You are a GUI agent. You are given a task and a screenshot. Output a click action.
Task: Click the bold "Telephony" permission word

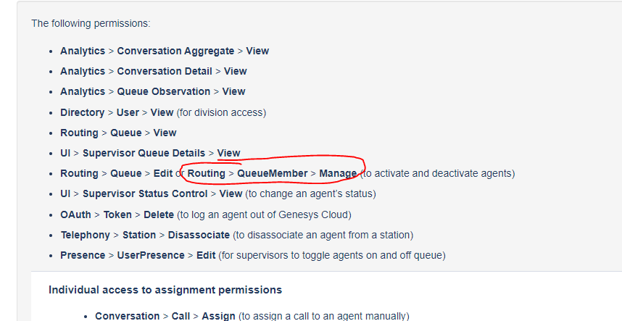(85, 235)
